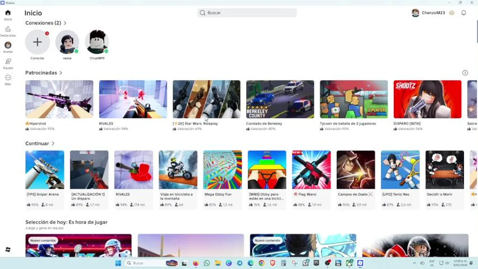Open the Destacadas charts icon in sidebar

[8, 29]
